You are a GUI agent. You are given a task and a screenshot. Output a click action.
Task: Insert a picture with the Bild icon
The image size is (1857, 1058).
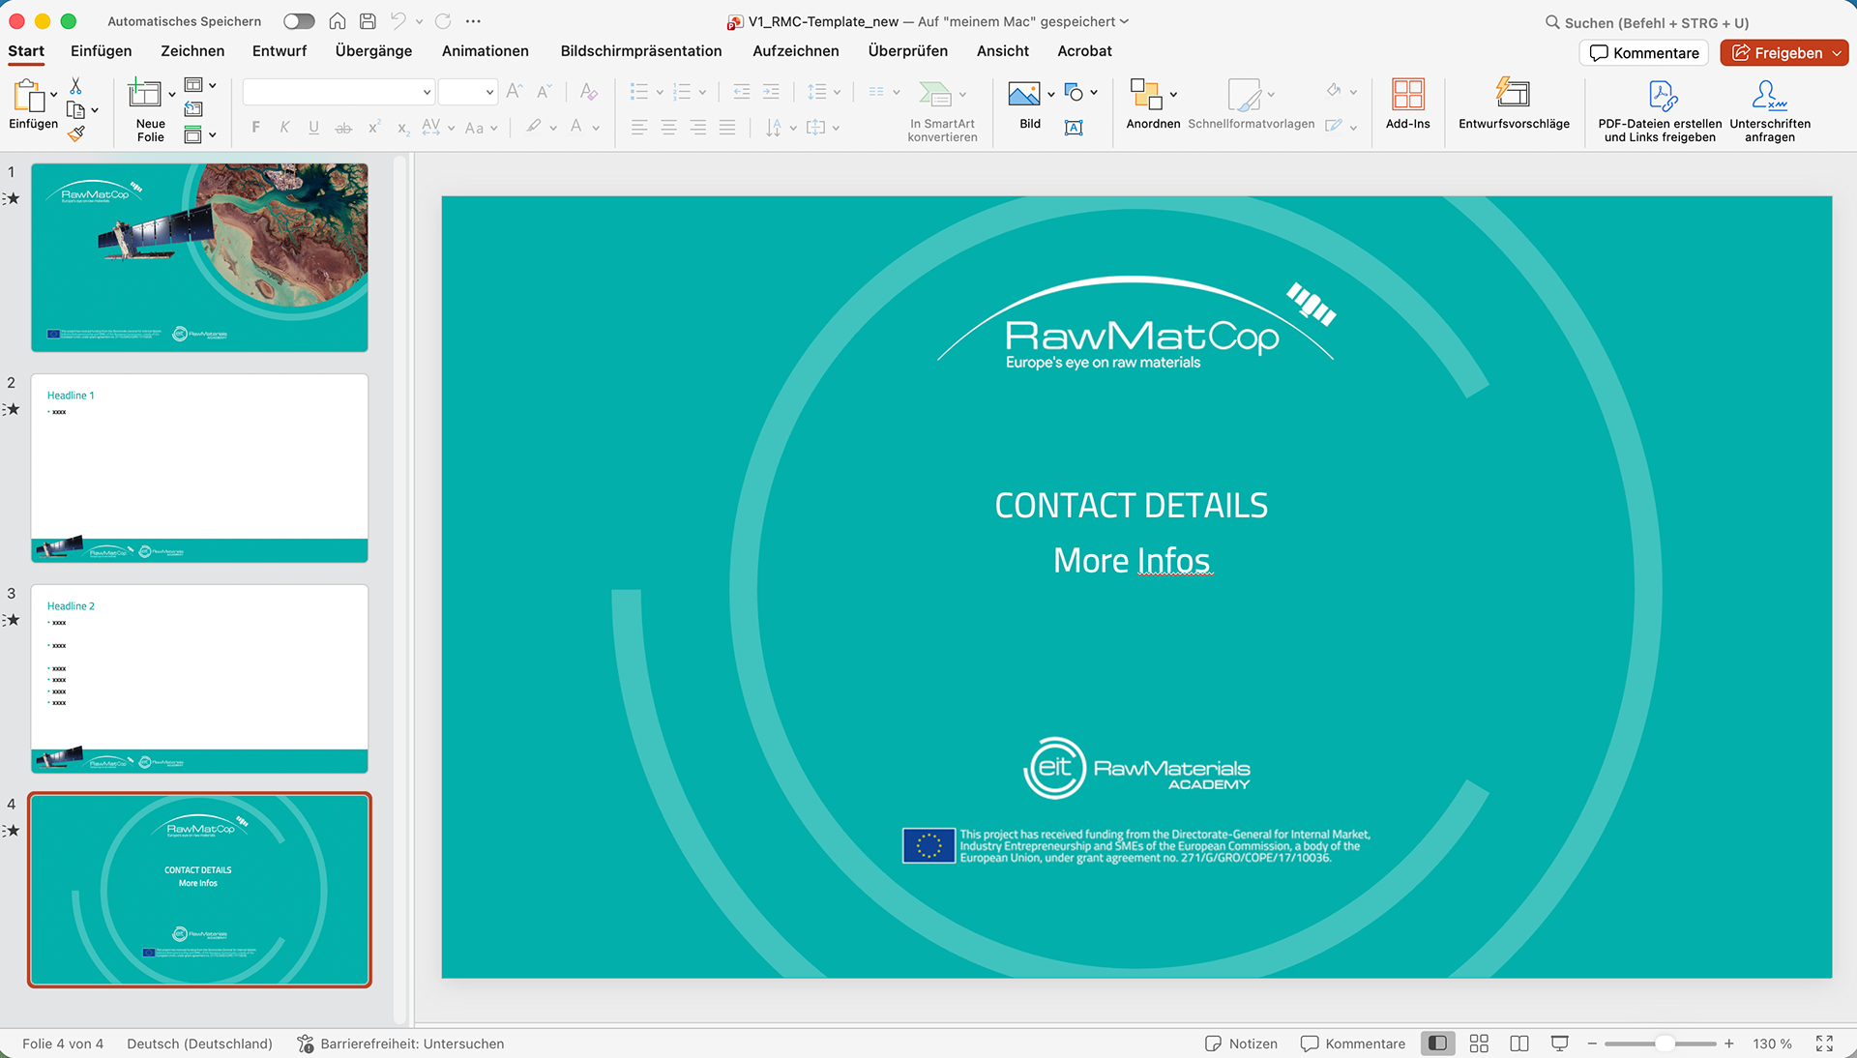coord(1024,94)
